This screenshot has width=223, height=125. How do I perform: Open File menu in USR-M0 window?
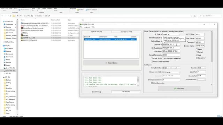(81, 27)
